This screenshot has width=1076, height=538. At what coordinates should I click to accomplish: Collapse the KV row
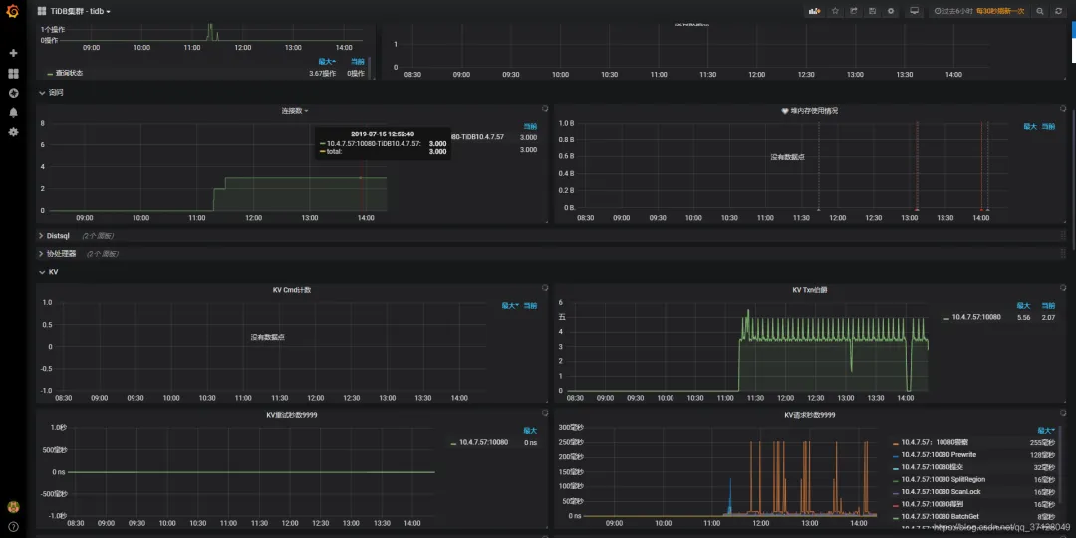49,272
